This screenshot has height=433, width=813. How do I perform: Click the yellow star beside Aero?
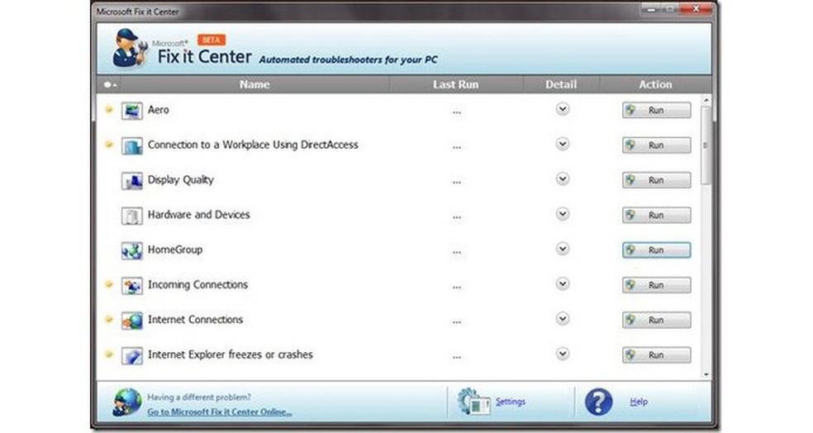point(109,109)
